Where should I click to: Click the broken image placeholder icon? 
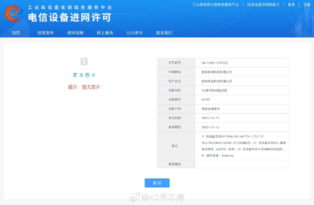click(x=84, y=62)
